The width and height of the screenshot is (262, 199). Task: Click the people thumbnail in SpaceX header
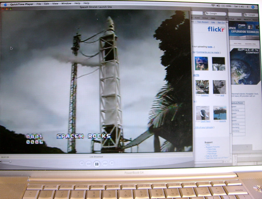(250, 27)
